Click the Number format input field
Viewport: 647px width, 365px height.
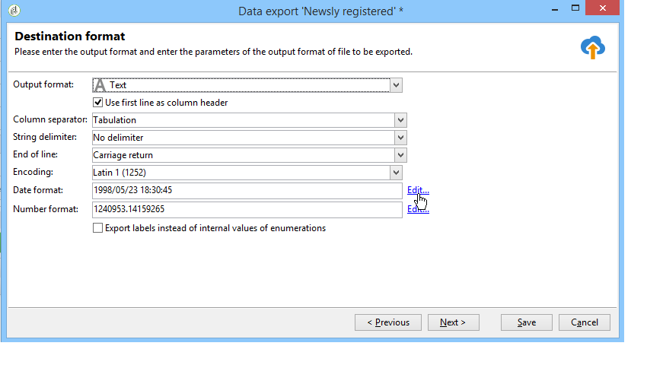[x=247, y=210]
